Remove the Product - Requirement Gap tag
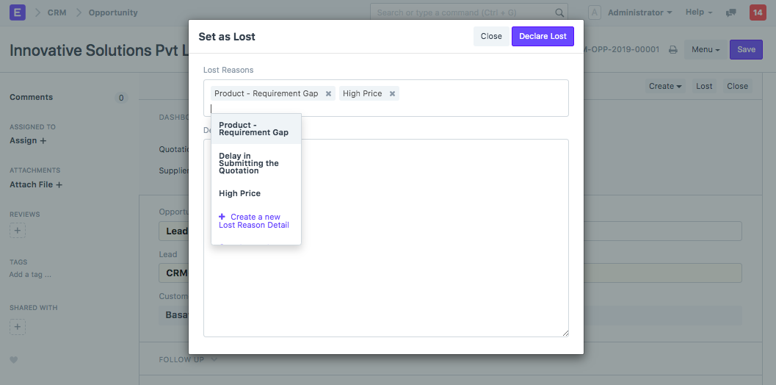Screen dimensions: 776x385 tap(328, 94)
